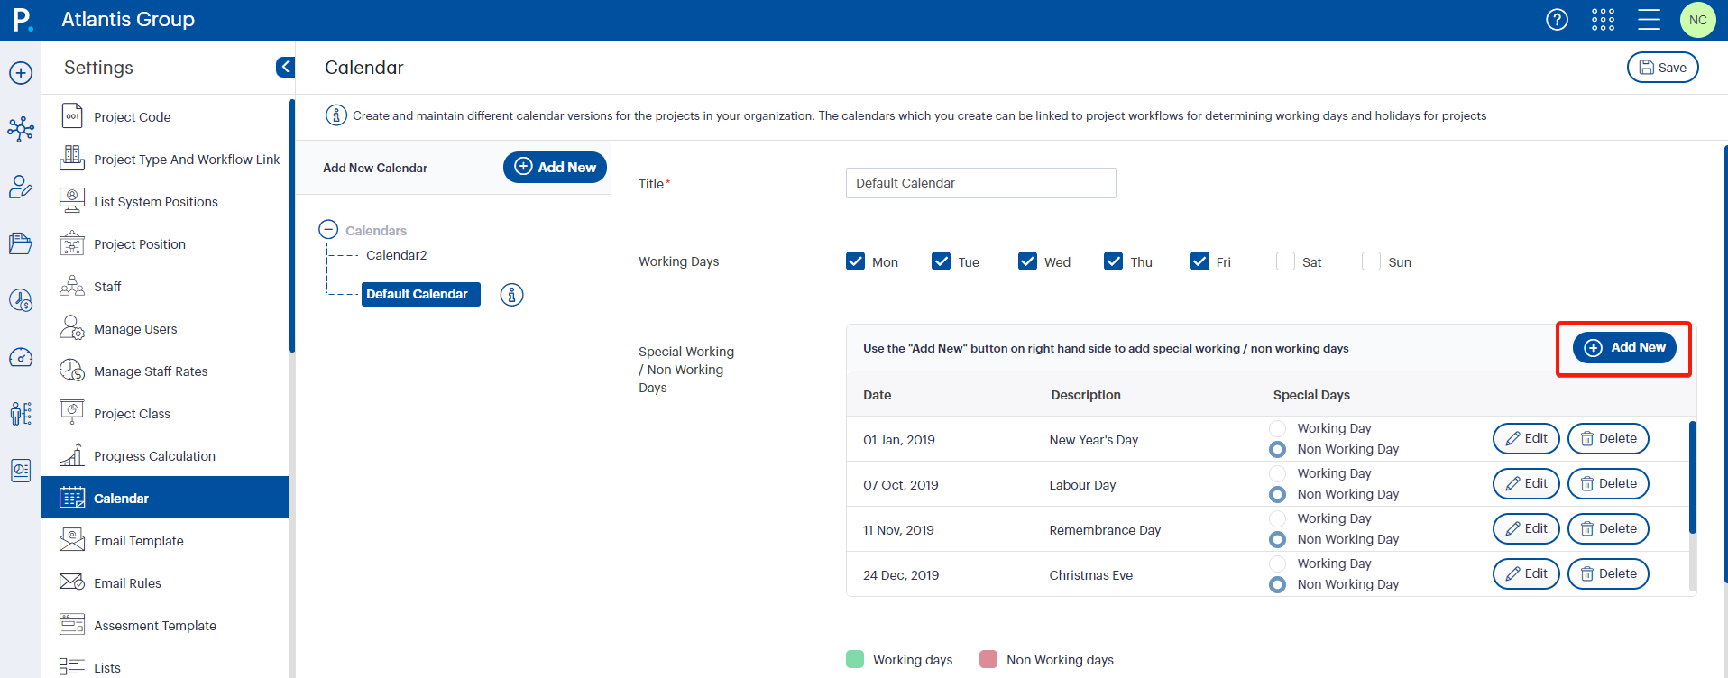The width and height of the screenshot is (1728, 678).
Task: Edit the Remembrance Day entry
Action: click(1526, 528)
